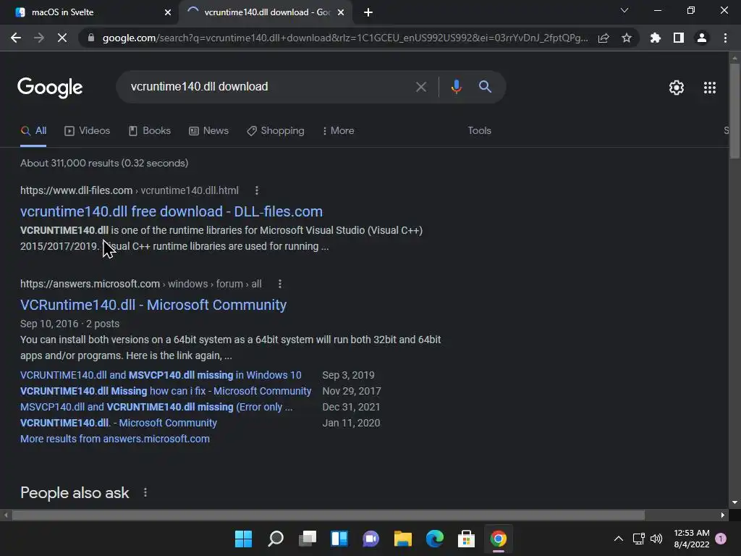Click the forward navigation arrow
741x556 pixels.
(39, 38)
